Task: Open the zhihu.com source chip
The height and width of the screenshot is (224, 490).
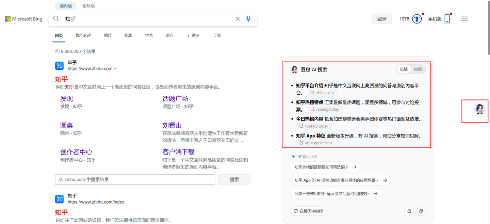Action: pos(322,93)
